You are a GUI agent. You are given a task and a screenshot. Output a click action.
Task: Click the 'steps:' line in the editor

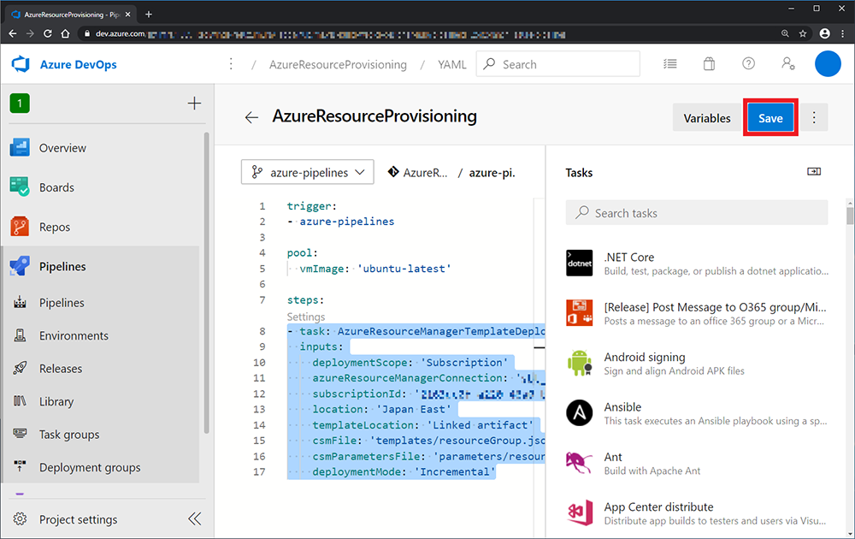click(305, 300)
